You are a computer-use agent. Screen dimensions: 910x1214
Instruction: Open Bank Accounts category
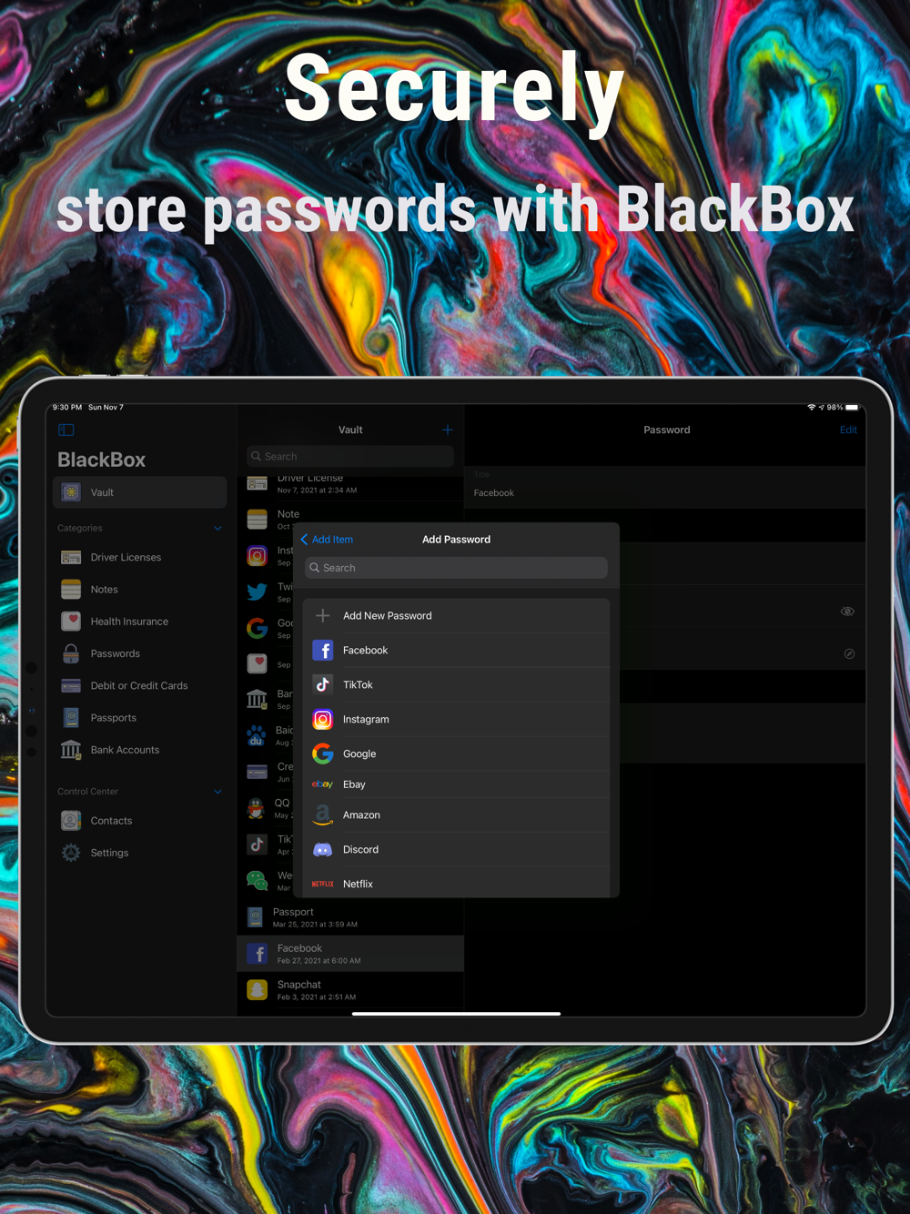pyautogui.click(x=140, y=750)
